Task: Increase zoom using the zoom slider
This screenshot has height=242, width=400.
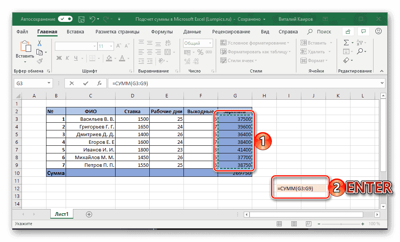Action: (362, 224)
